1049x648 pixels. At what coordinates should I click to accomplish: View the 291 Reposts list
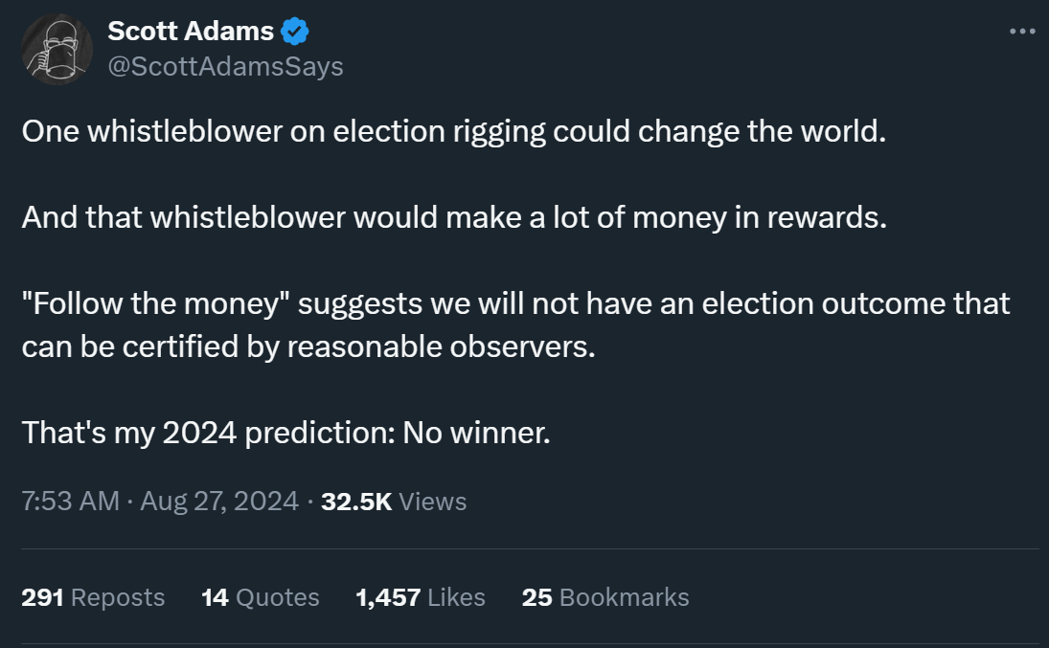click(x=93, y=597)
